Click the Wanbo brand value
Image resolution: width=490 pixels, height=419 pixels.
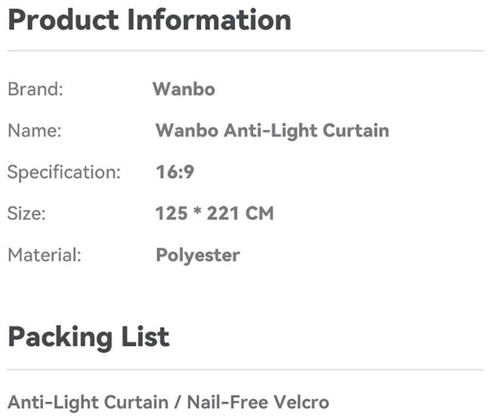click(x=184, y=89)
